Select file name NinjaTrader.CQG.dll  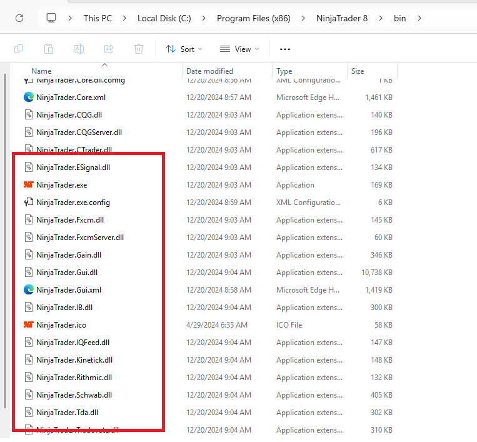click(69, 115)
